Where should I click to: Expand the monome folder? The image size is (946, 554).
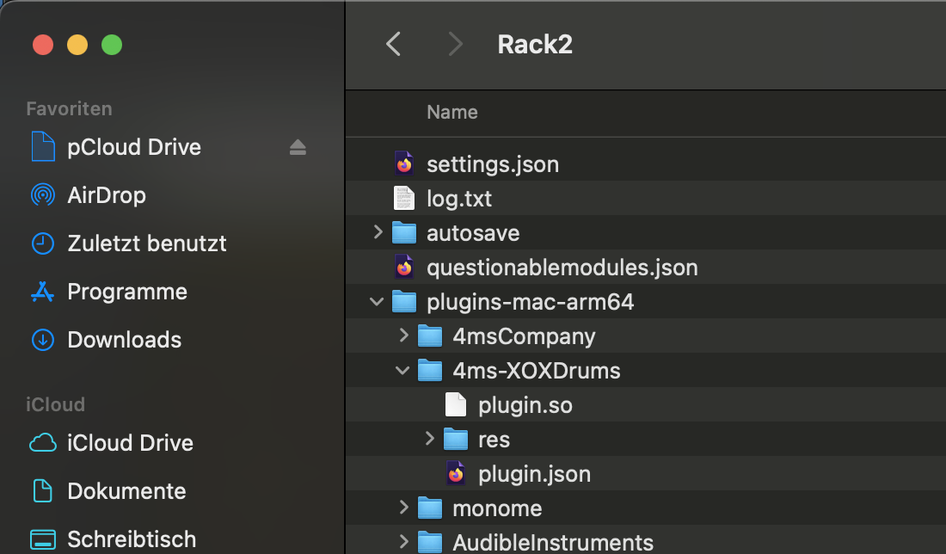coord(403,508)
